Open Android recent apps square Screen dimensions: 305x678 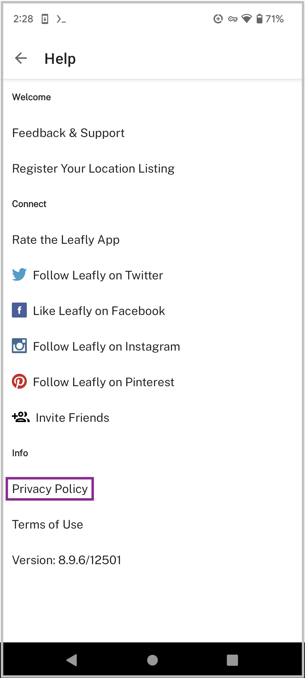click(x=232, y=660)
